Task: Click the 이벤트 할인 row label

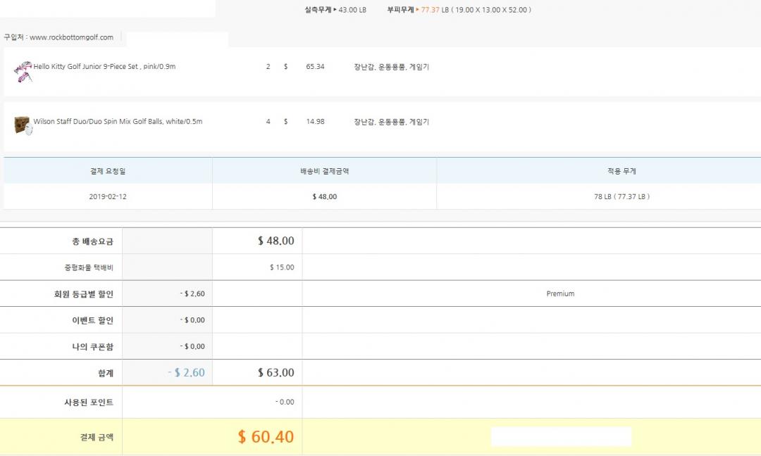Action: [x=94, y=320]
